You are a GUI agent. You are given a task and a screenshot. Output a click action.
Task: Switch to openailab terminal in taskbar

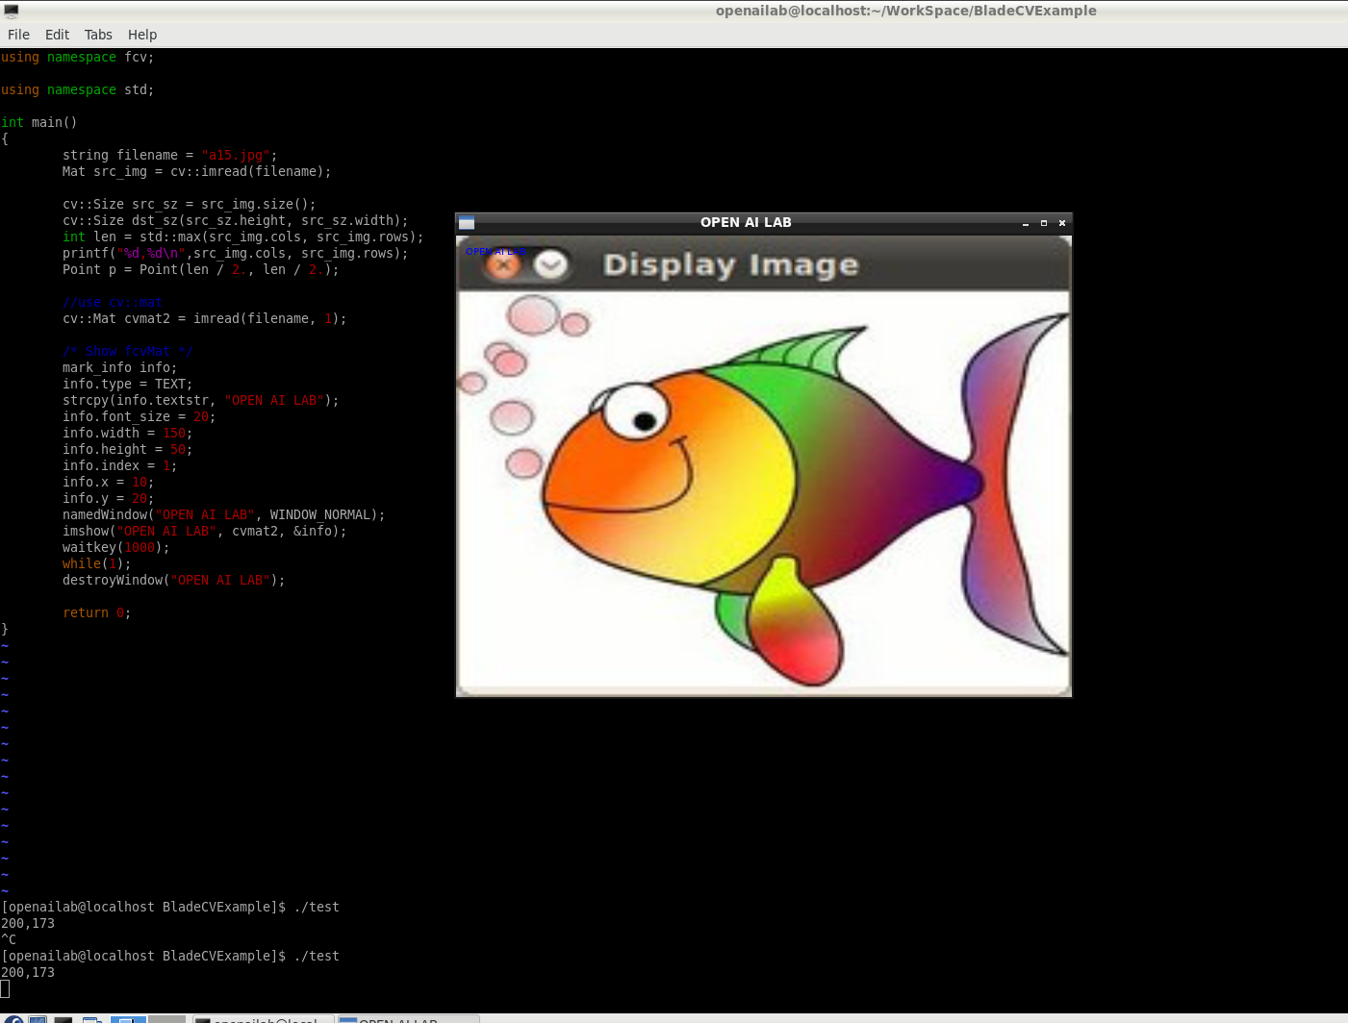(263, 1019)
